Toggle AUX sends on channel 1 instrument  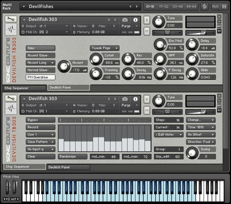[x=219, y=105]
